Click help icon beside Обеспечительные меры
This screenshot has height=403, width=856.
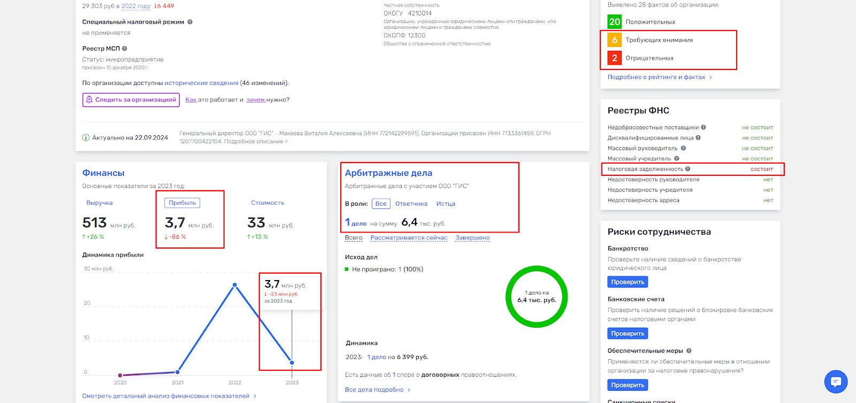pyautogui.click(x=689, y=351)
